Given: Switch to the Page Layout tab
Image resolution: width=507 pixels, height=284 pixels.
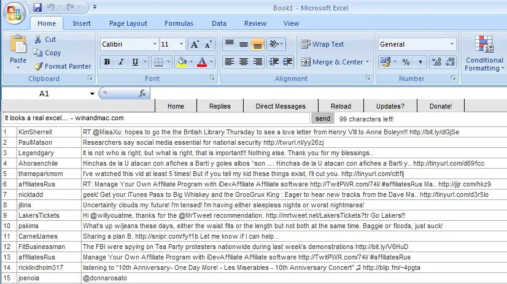Looking at the screenshot, I should pos(128,23).
